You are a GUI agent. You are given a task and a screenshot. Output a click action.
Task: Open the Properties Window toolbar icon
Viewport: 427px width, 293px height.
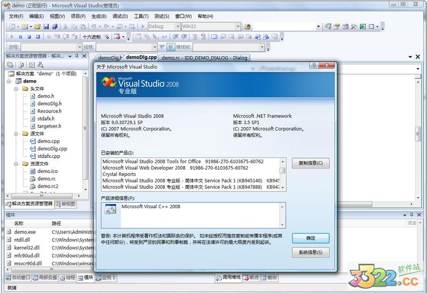click(337, 27)
